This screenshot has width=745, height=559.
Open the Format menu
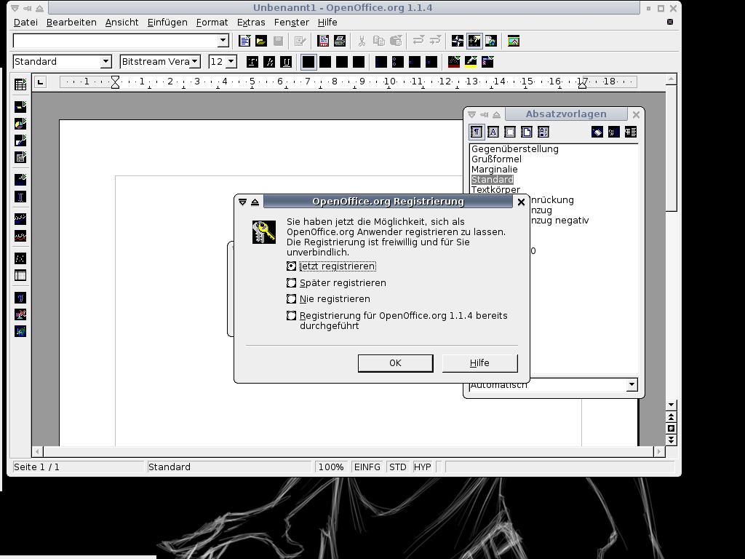(x=212, y=23)
